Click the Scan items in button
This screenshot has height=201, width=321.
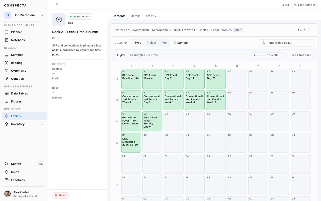[304, 5]
